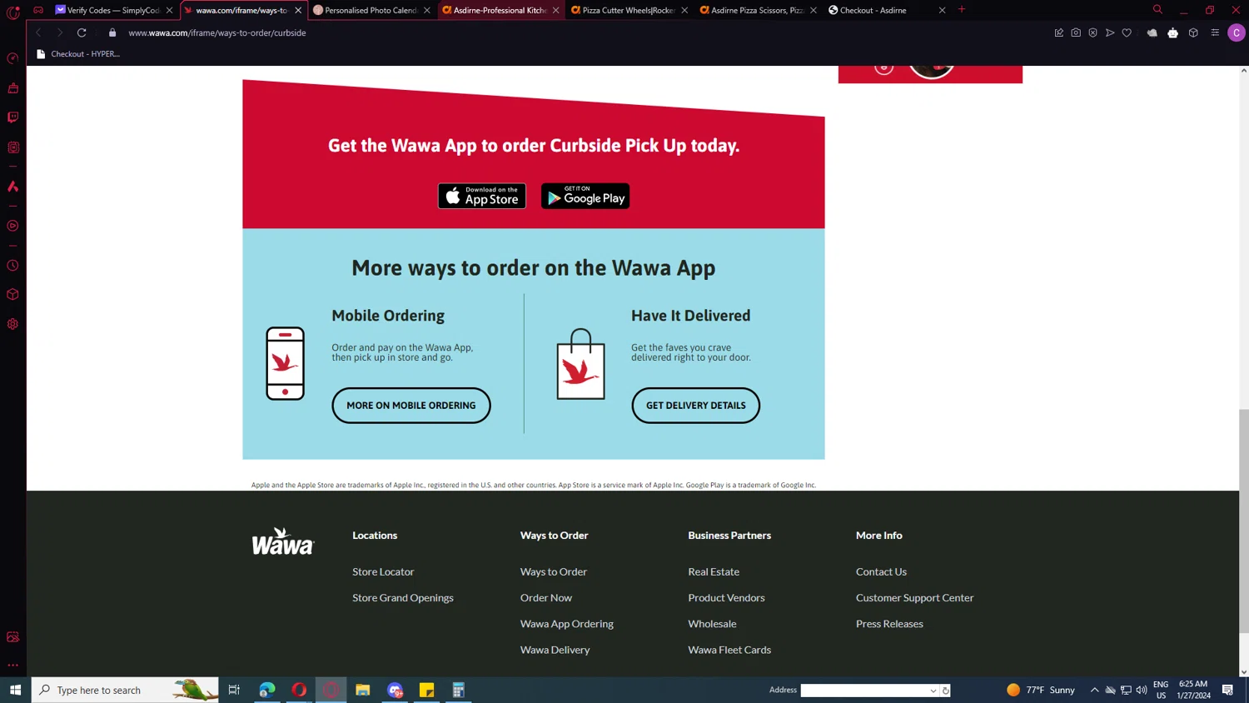The height and width of the screenshot is (703, 1249).
Task: Open File Explorer from taskbar
Action: 363,690
